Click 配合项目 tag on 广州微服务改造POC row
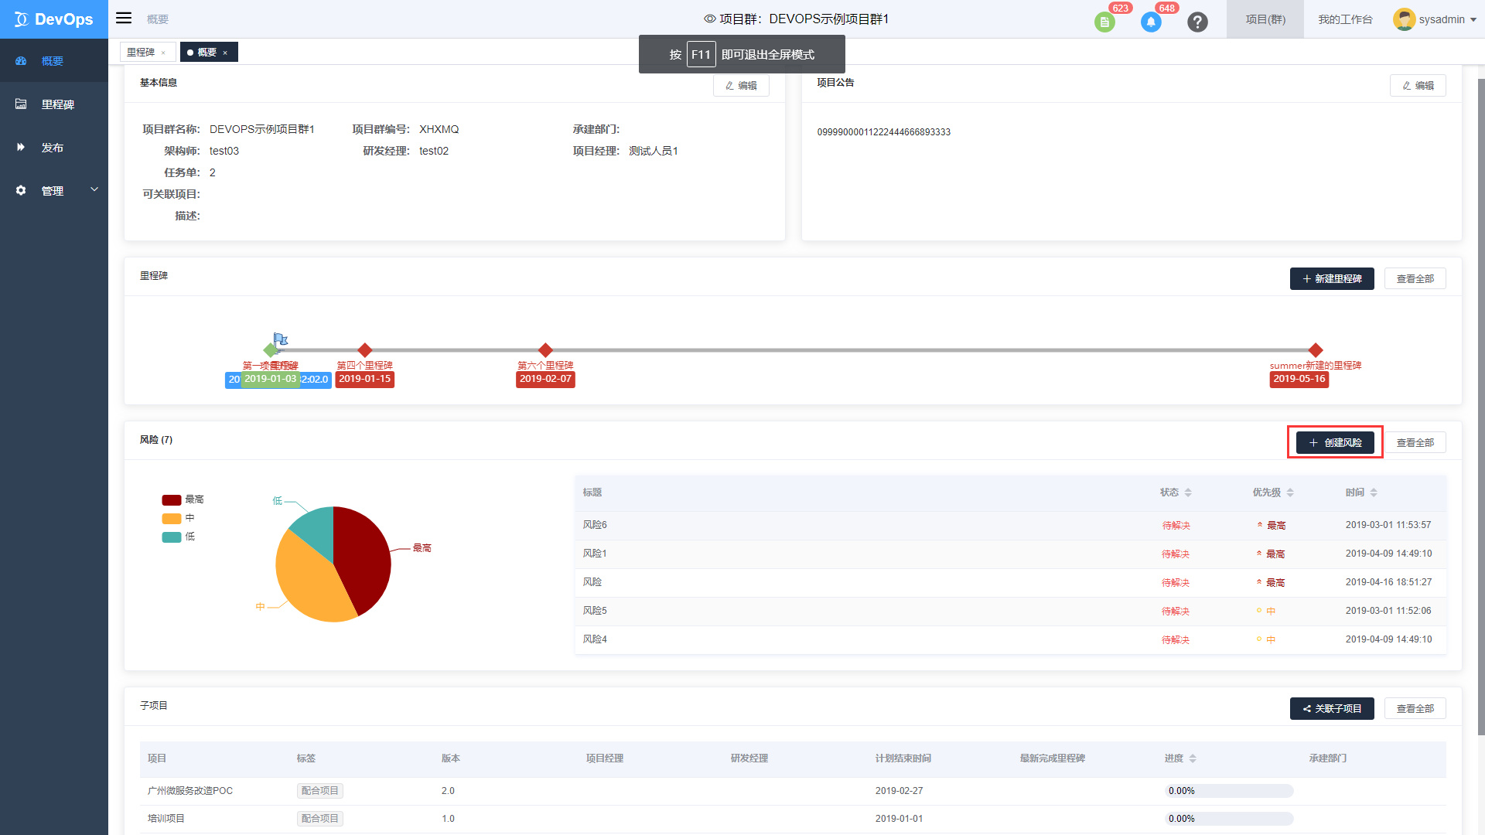The height and width of the screenshot is (835, 1485). point(320,791)
